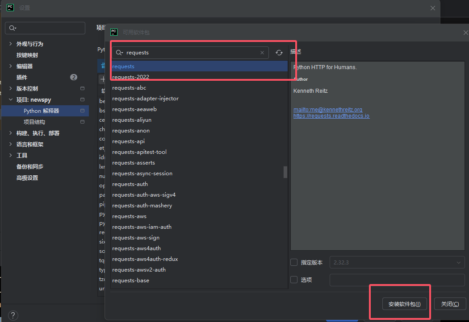The width and height of the screenshot is (469, 322).
Task: Focus the 选项 options text field
Action: (x=397, y=280)
